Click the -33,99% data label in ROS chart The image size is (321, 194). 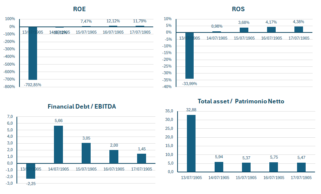190,84
